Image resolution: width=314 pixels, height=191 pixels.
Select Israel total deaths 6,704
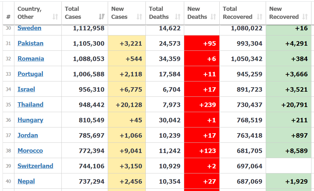[x=172, y=89]
